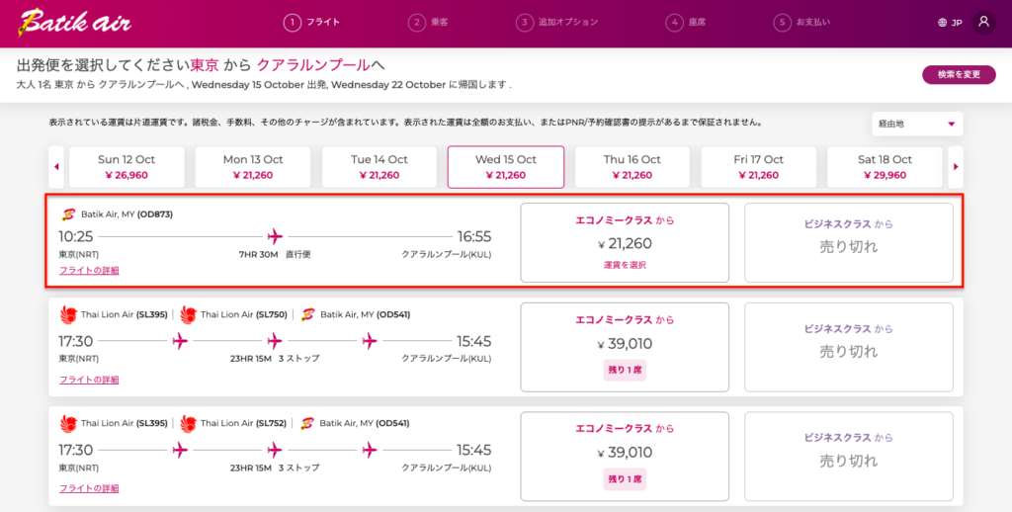1012x512 pixels.
Task: Click Thai Lion Air logo beside SL395 in SL752 itinerary
Action: click(68, 424)
